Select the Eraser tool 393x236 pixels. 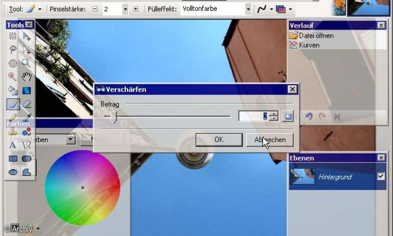pyautogui.click(x=27, y=104)
